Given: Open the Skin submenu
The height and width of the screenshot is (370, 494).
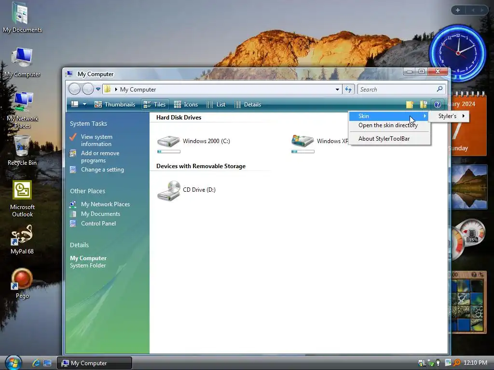Looking at the screenshot, I should [388, 116].
